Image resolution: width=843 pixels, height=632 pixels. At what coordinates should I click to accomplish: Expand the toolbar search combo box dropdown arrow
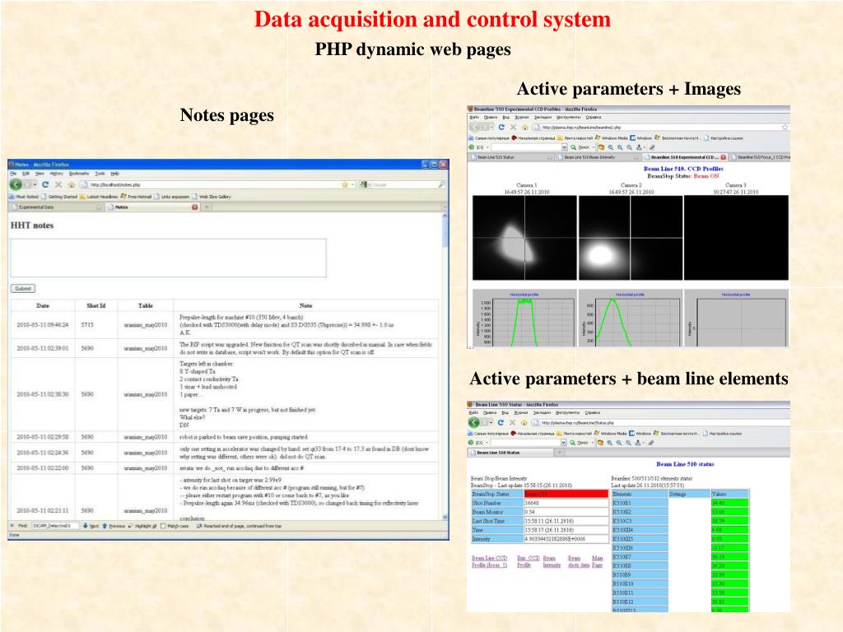coord(565,147)
